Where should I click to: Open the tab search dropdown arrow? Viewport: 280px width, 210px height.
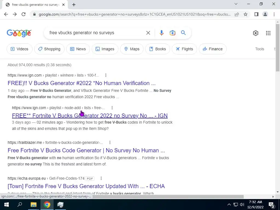pos(236,4)
